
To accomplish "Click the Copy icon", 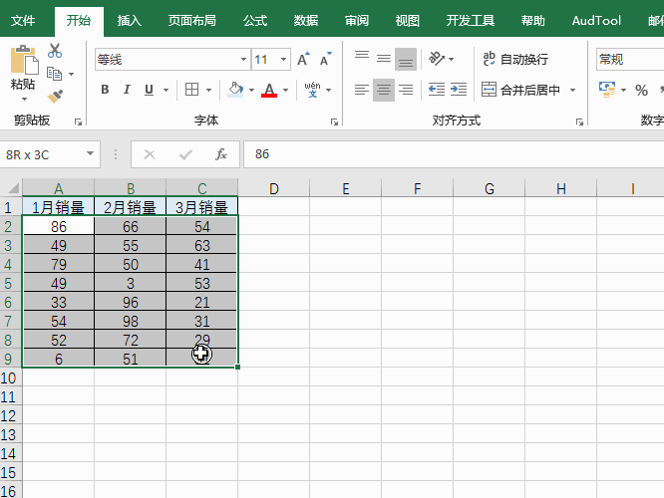I will [54, 74].
